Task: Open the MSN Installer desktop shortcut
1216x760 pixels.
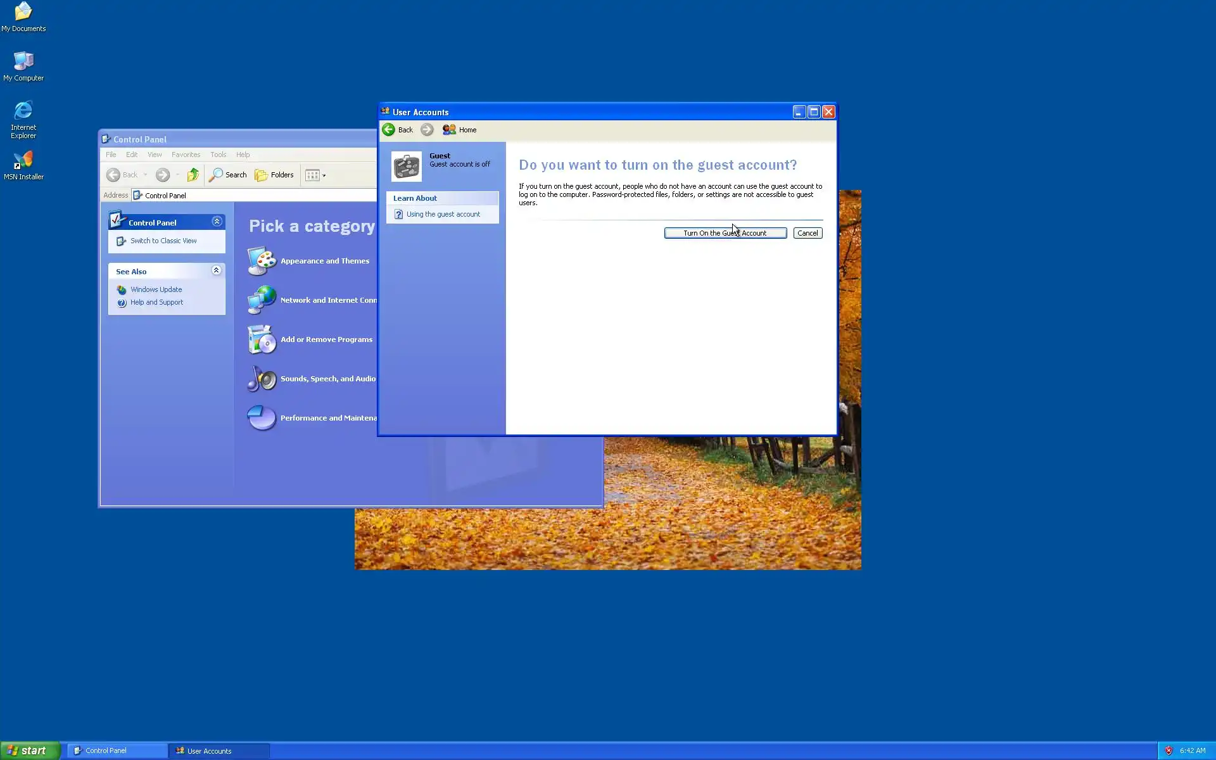Action: click(23, 160)
